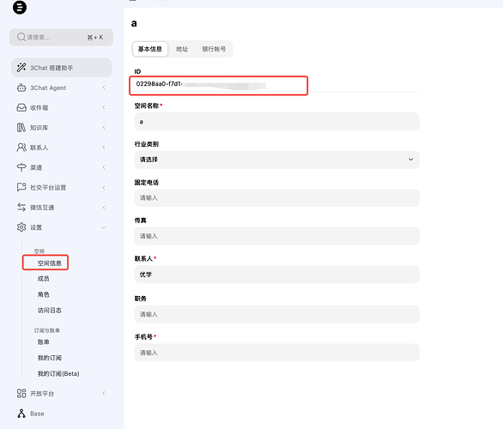Click the 职务 input field
The image size is (503, 429).
(277, 314)
